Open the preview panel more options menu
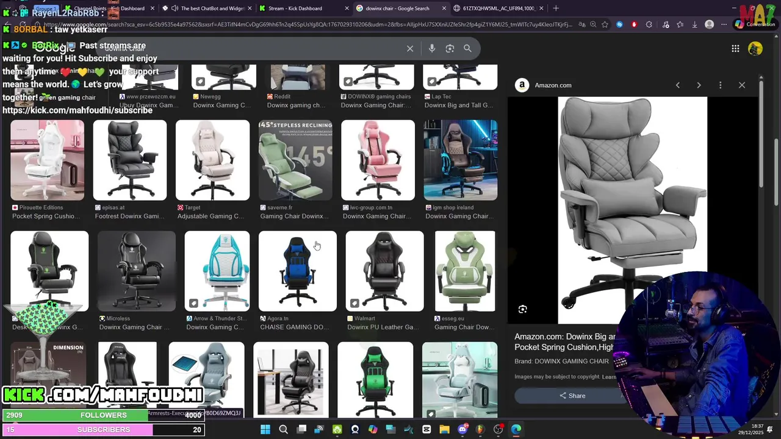 [720, 85]
